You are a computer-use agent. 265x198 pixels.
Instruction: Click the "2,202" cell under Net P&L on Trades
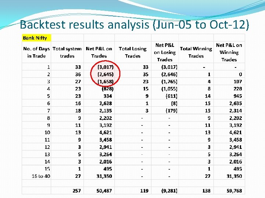(106, 118)
